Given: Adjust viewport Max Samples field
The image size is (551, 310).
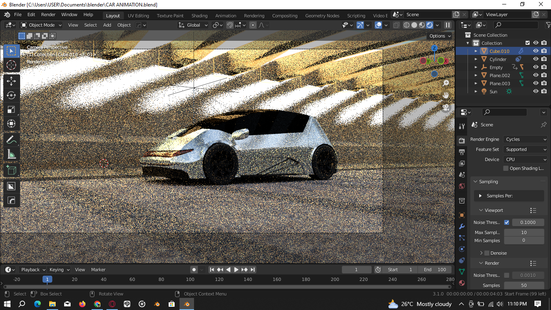Looking at the screenshot, I should click(524, 232).
